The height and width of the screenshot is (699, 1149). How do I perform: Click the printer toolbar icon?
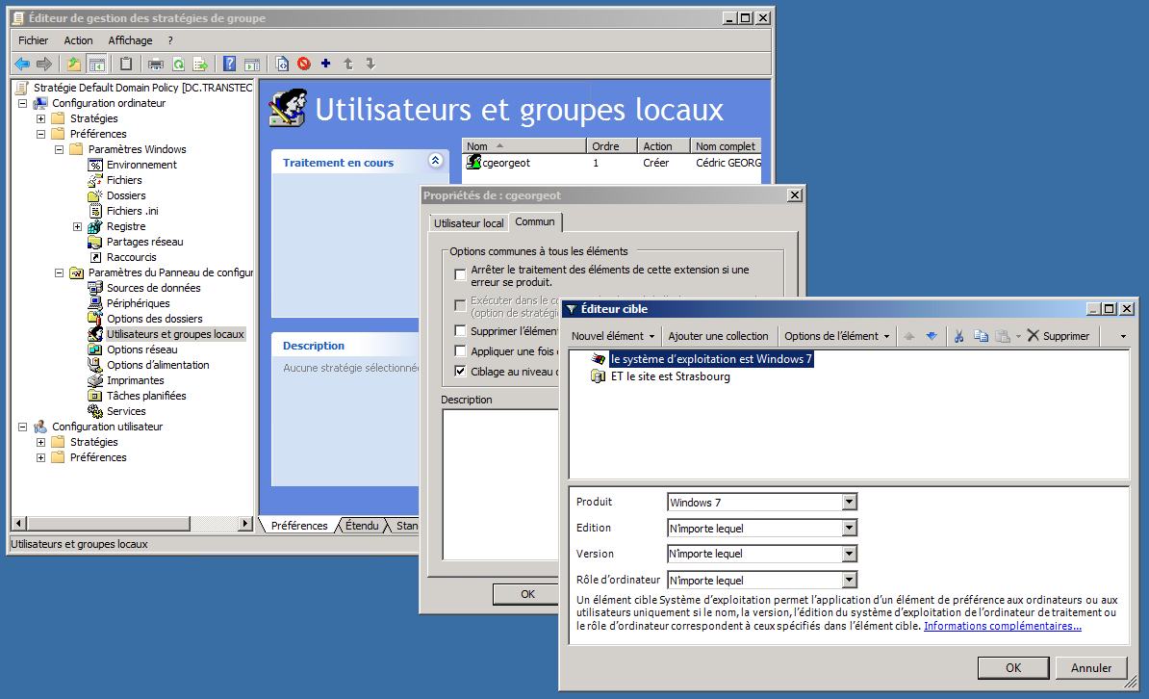tap(155, 64)
